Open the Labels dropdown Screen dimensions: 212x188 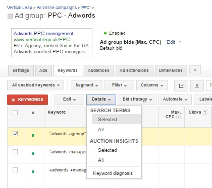203,100
